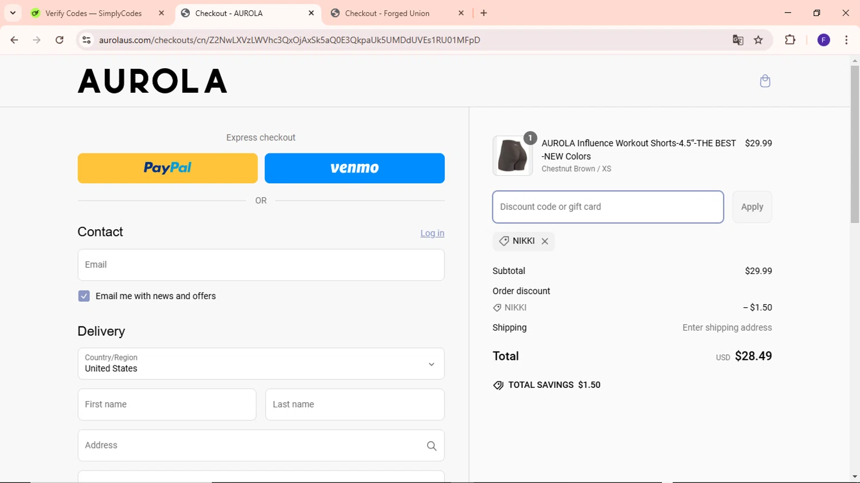The height and width of the screenshot is (483, 860).
Task: Reload the checkout page
Action: tap(60, 40)
